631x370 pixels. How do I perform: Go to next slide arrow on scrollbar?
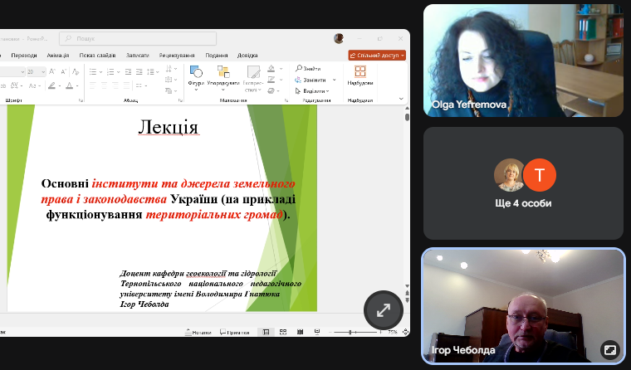(407, 299)
